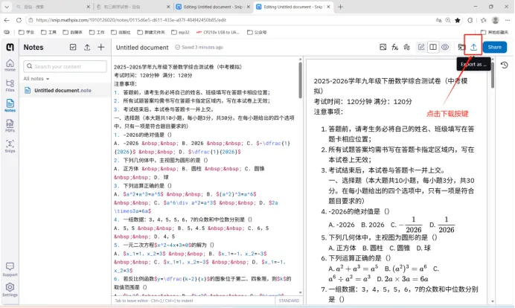Switch to third tab Editing Untitled document
This screenshot has width=515, height=308.
[213, 7]
